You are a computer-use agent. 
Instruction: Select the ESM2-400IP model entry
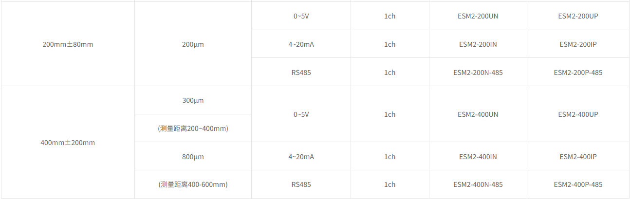[578, 157]
